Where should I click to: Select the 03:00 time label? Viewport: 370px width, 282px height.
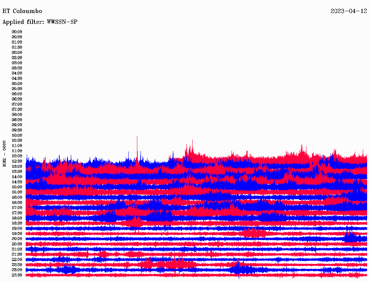tap(17, 63)
